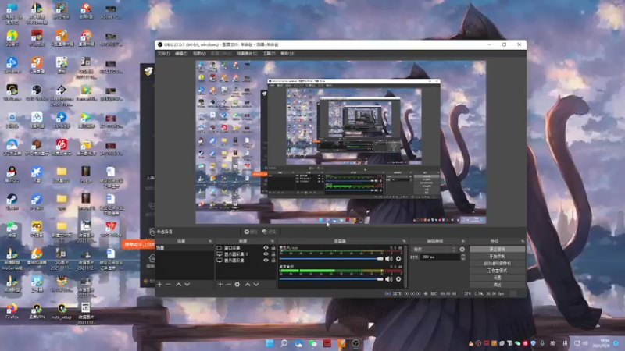Open the OBS Studio desktop shortcut
The height and width of the screenshot is (351, 625).
(37, 93)
